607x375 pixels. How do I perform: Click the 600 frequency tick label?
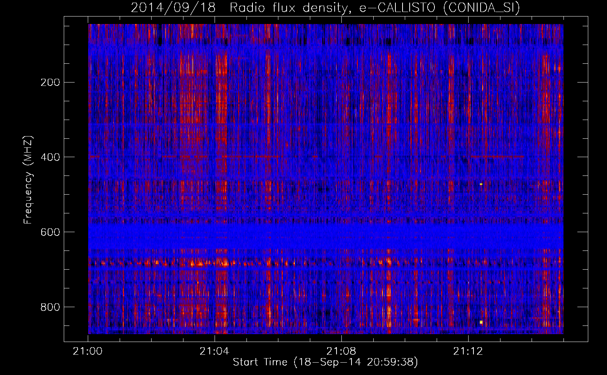click(50, 232)
